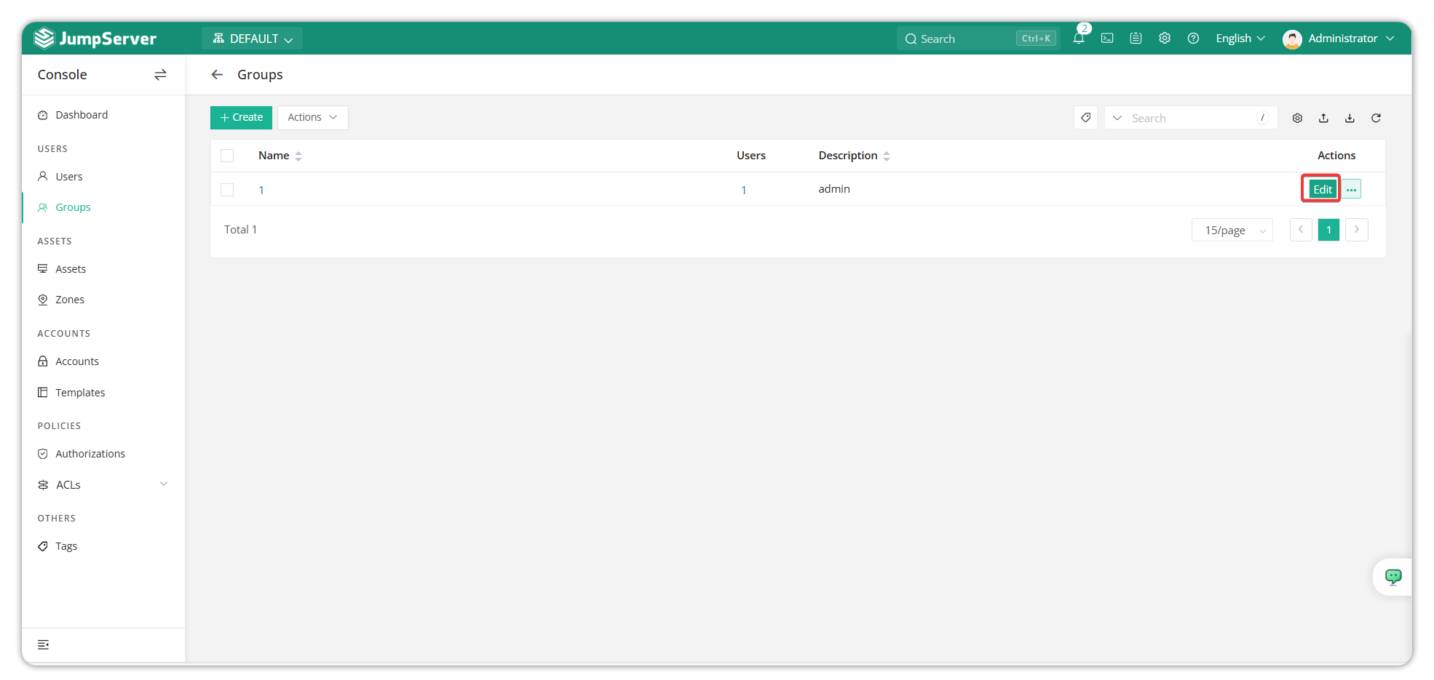This screenshot has width=1434, height=680.
Task: Open the help question-mark icon
Action: [1193, 39]
